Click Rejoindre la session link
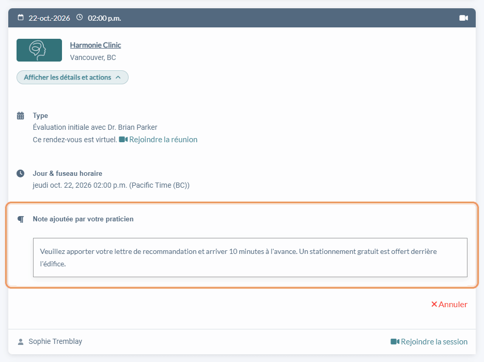484x362 pixels. 429,342
